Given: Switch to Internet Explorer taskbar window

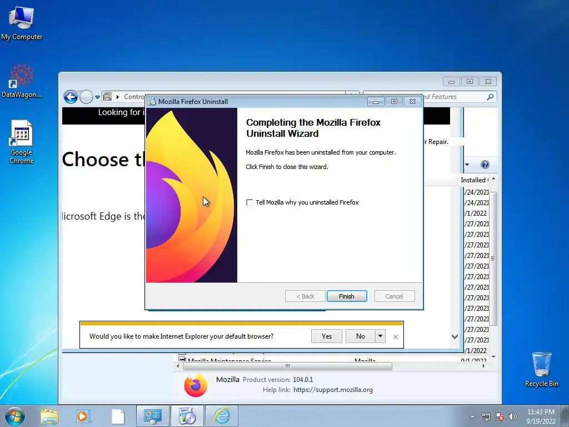Looking at the screenshot, I should click(222, 416).
